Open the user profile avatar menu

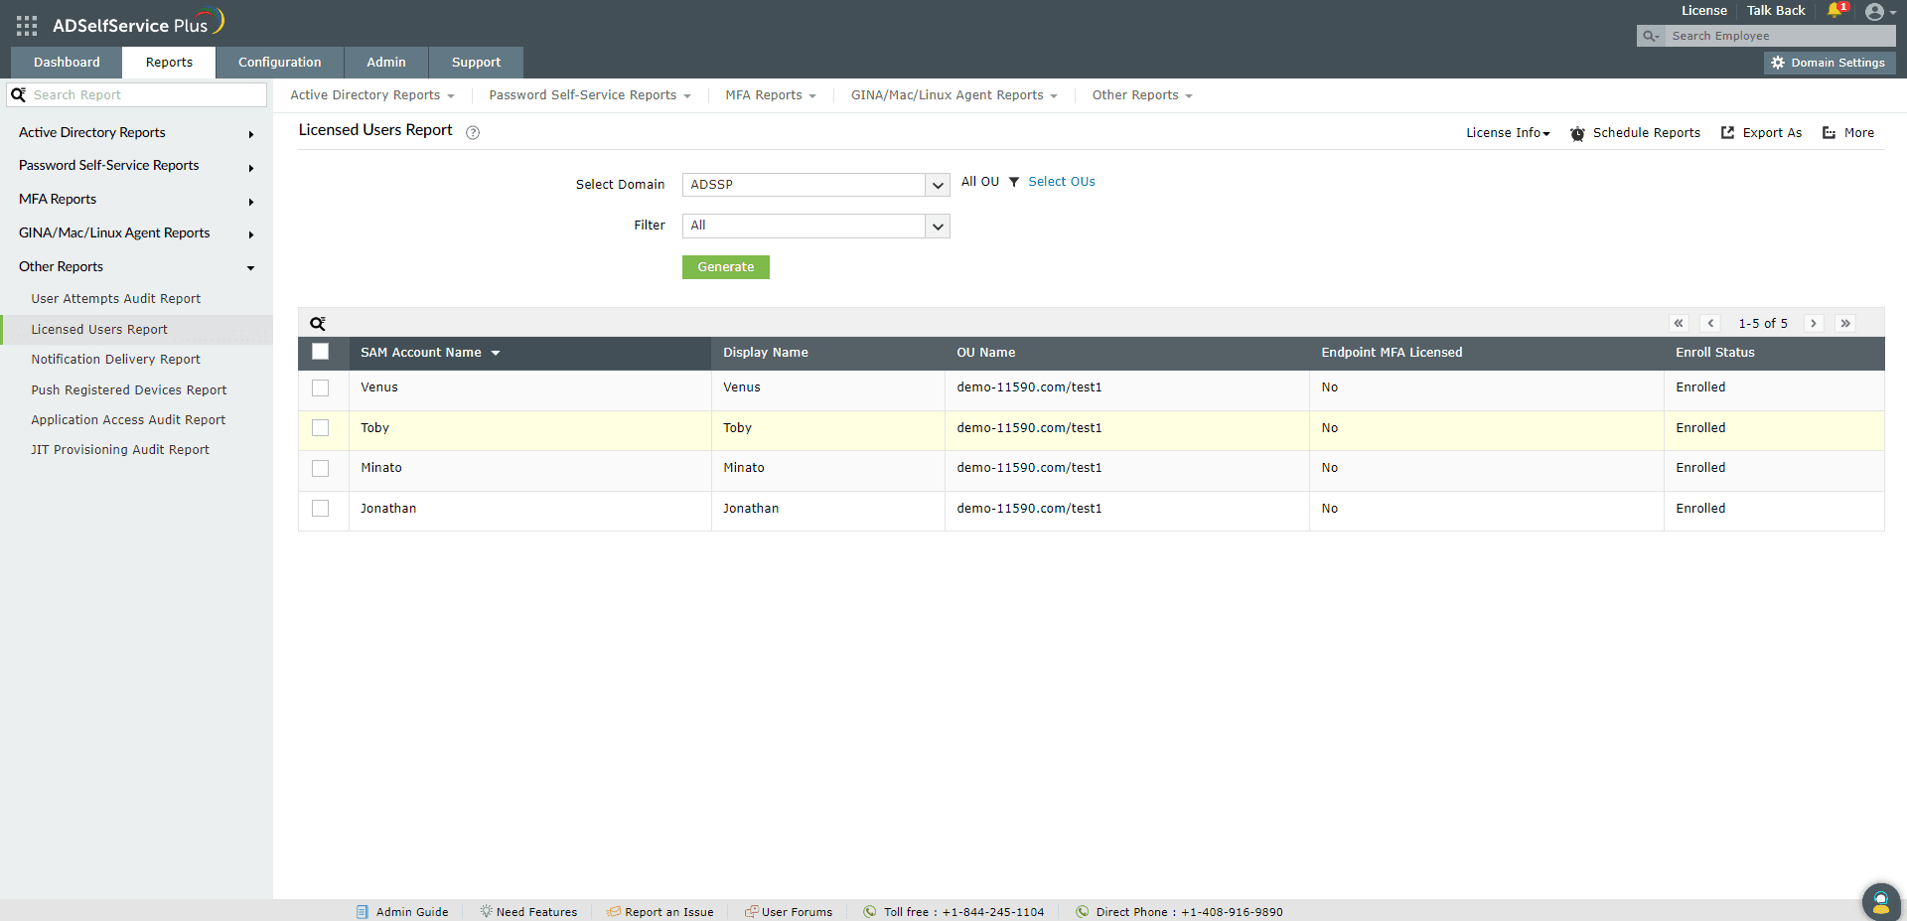[x=1874, y=12]
